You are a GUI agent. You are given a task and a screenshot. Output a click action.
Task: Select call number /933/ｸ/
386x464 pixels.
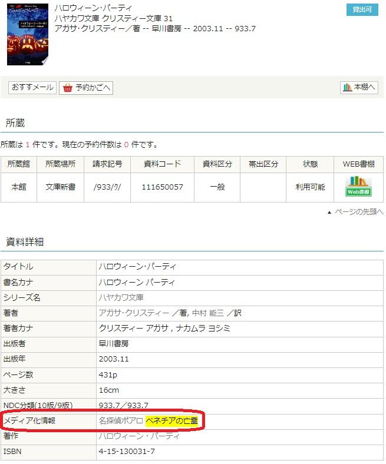click(107, 187)
